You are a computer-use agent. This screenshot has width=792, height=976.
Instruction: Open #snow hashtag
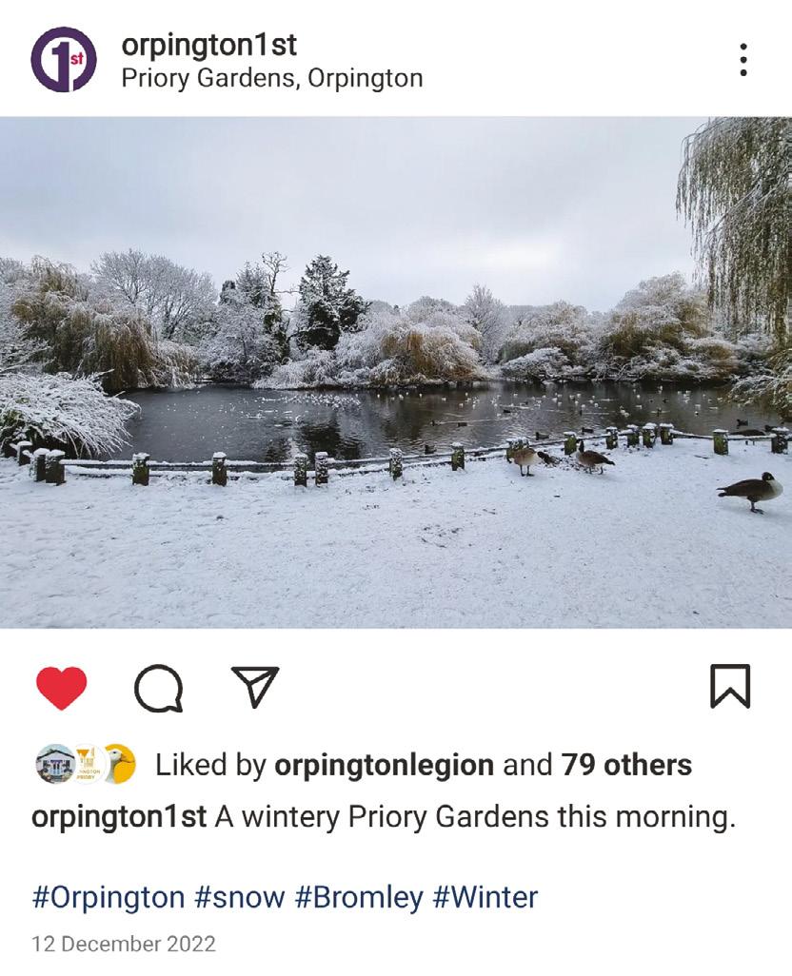coord(240,898)
